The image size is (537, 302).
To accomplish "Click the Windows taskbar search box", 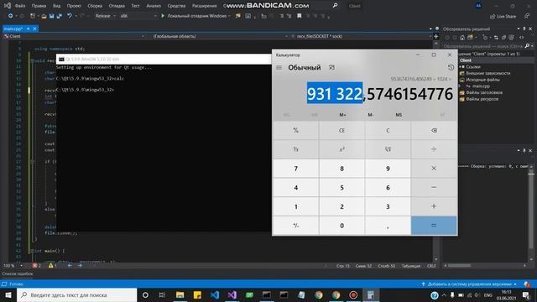I will [76, 294].
